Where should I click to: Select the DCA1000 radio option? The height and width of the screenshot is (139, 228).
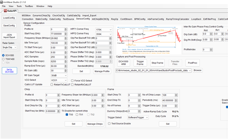(x=3, y=55)
